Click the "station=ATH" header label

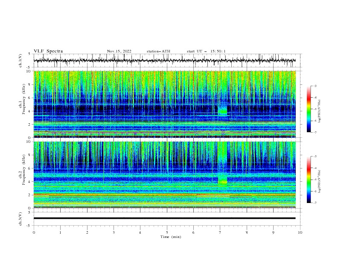pos(158,51)
